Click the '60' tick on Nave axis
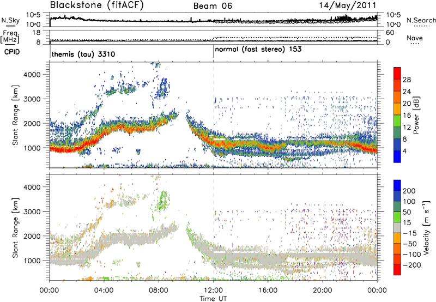This screenshot has height=302, width=436. coord(390,33)
